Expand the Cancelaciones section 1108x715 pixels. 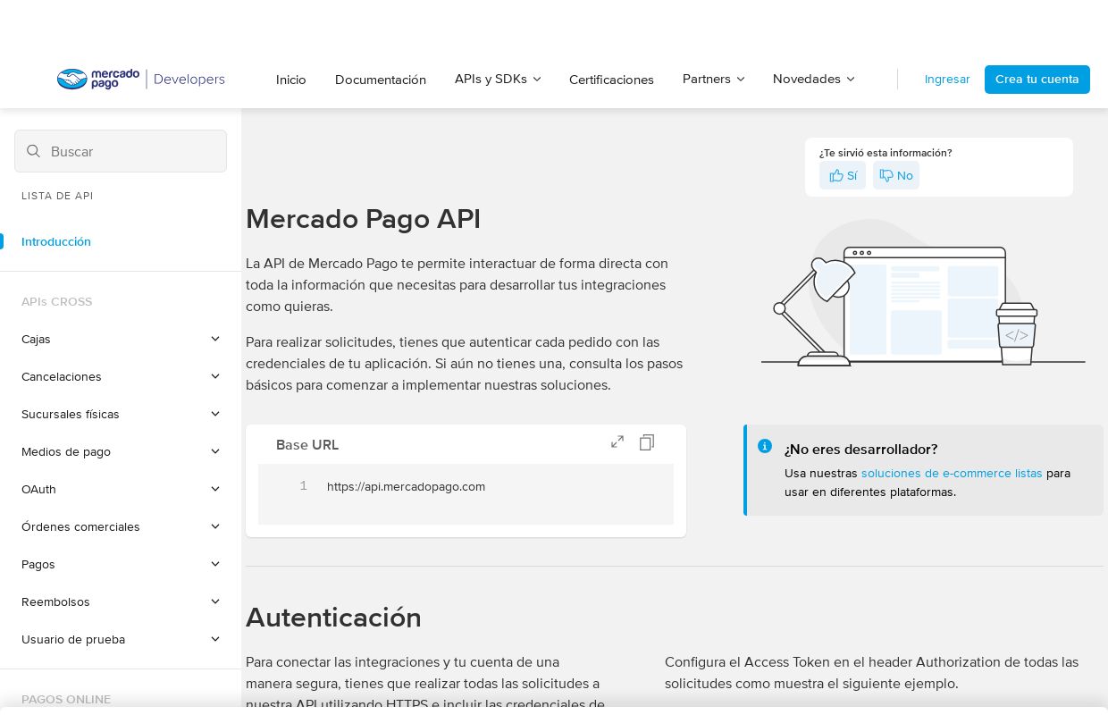tap(121, 376)
